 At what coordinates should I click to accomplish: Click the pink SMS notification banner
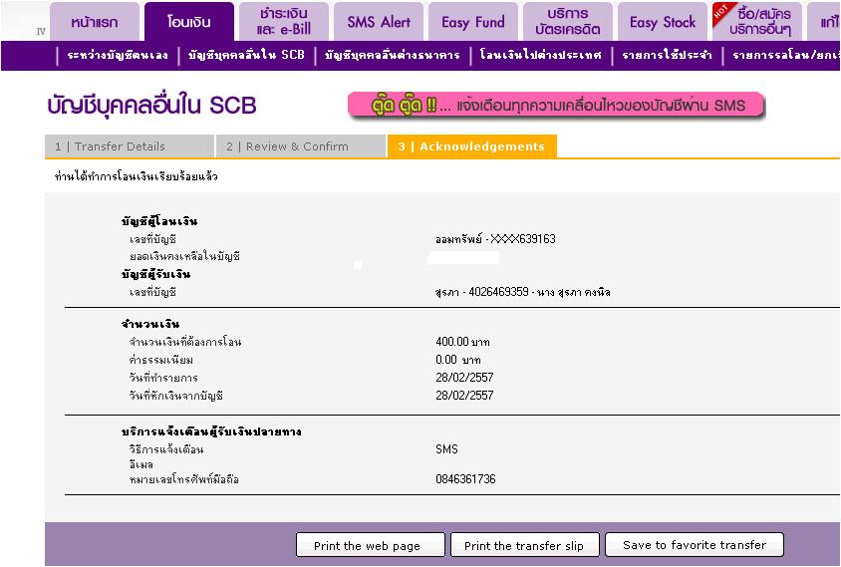point(555,105)
